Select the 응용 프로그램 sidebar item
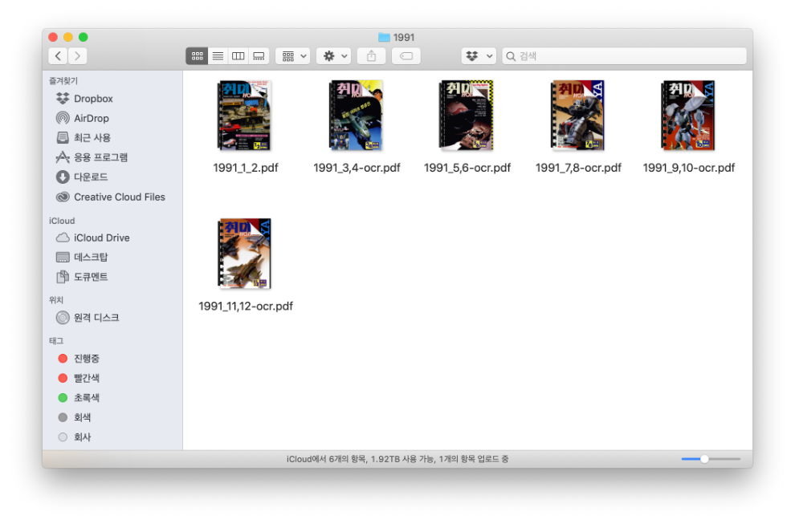The height and width of the screenshot is (524, 795). click(x=100, y=157)
